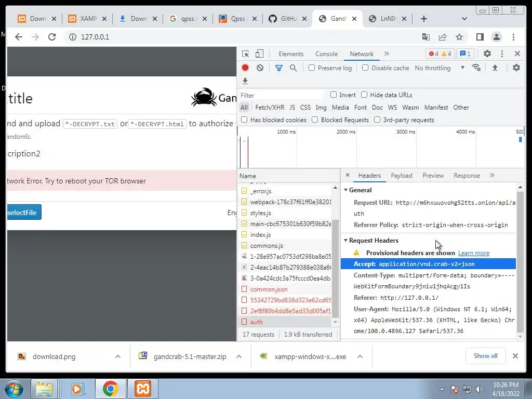Enable Disable cache checkbox

(365, 68)
